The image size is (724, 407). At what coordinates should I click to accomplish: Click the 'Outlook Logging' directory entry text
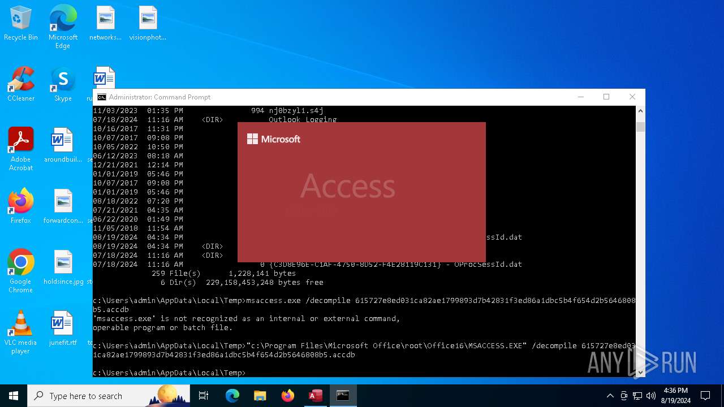(x=303, y=119)
